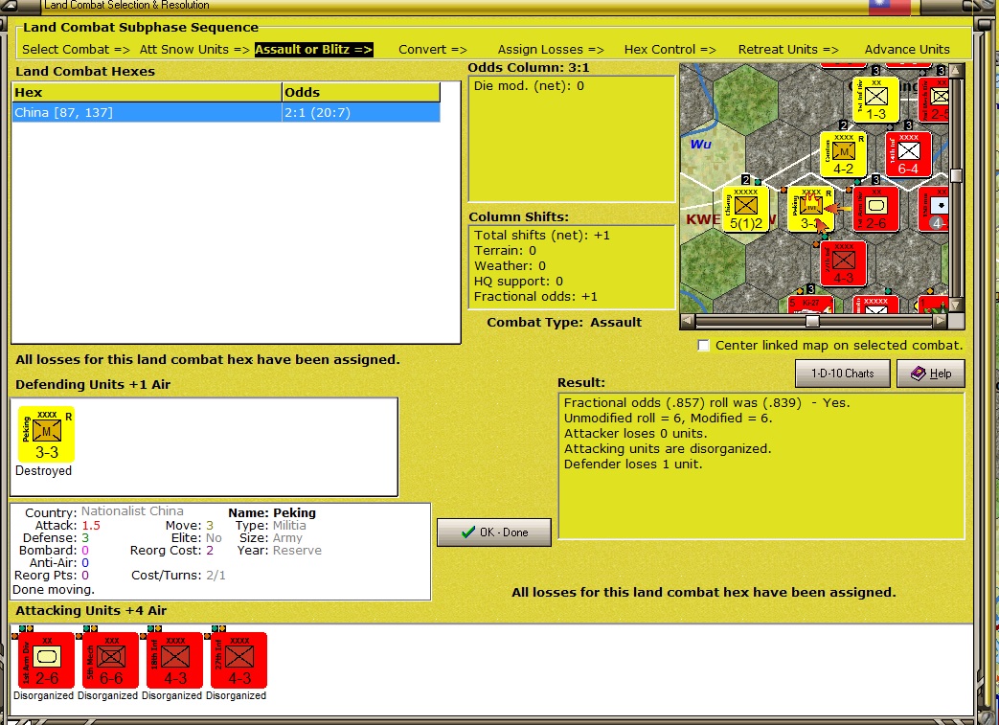
Task: Click the 'Total shifts (net): +1' line
Action: point(542,235)
